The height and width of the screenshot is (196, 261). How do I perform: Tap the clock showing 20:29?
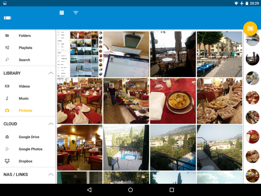[x=254, y=3]
